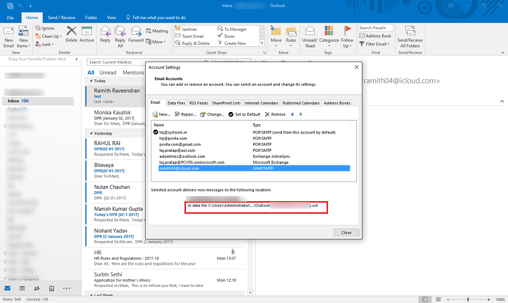The width and height of the screenshot is (508, 303).
Task: Collapse the ribbon
Action: click(502, 52)
